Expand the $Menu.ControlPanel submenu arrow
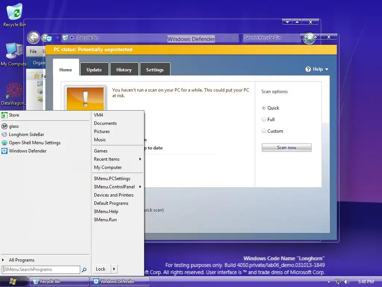 coord(140,187)
